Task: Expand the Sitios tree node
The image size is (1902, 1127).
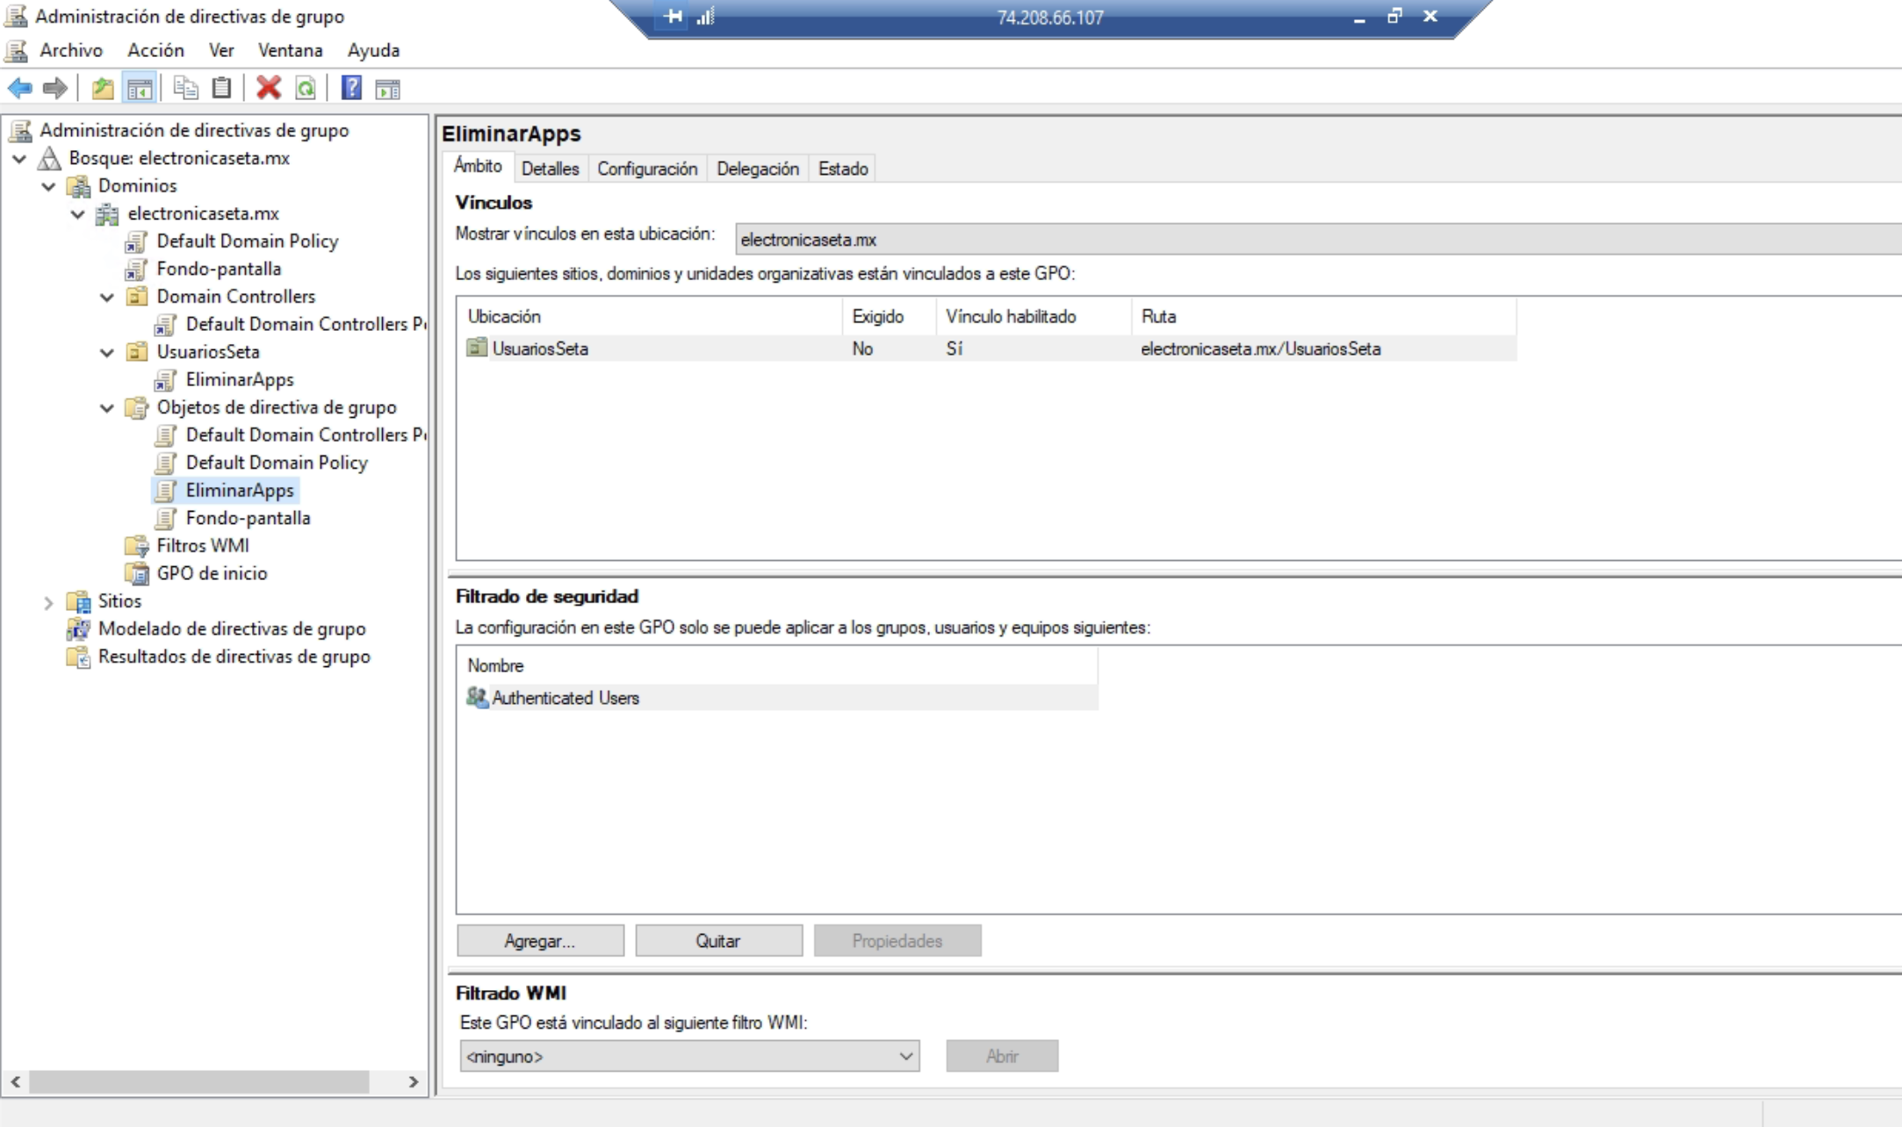Action: click(47, 601)
